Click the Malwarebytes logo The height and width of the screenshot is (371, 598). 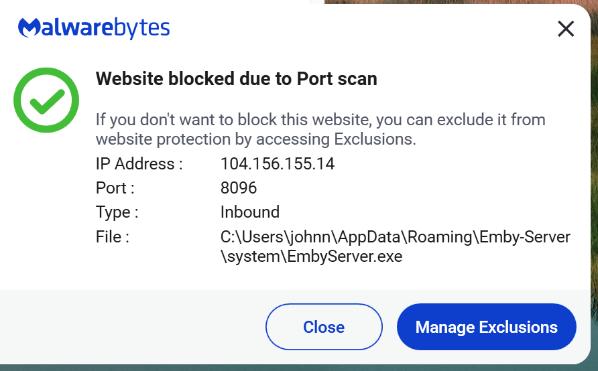pyautogui.click(x=94, y=28)
